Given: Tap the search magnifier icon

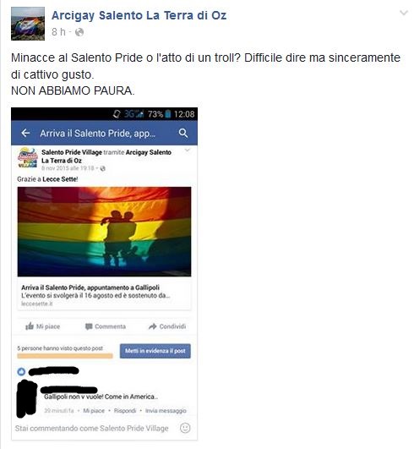Looking at the screenshot, I should pyautogui.click(x=183, y=133).
